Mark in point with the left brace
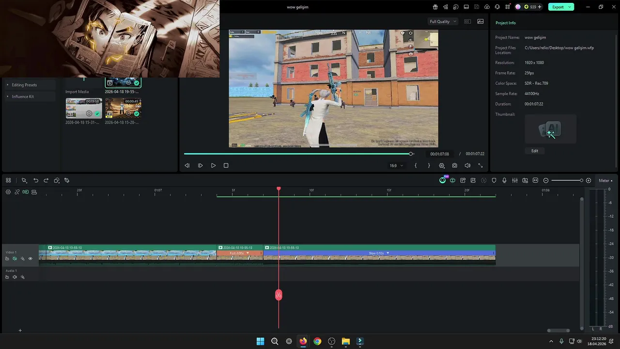The width and height of the screenshot is (620, 349). (x=416, y=165)
